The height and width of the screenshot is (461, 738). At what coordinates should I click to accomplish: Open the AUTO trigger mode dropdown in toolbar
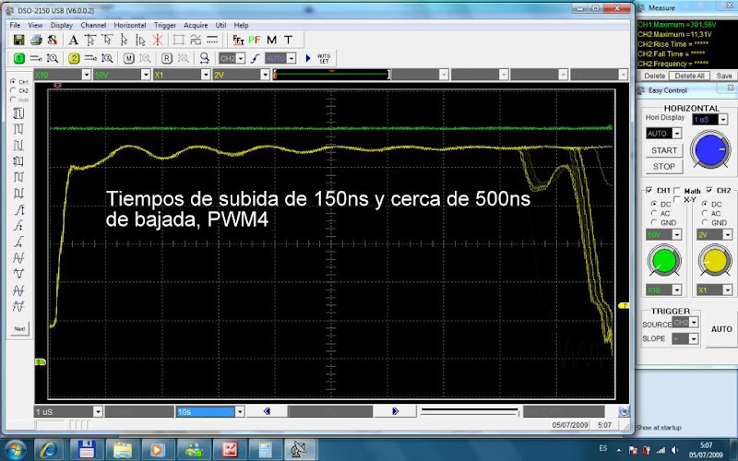click(x=292, y=58)
